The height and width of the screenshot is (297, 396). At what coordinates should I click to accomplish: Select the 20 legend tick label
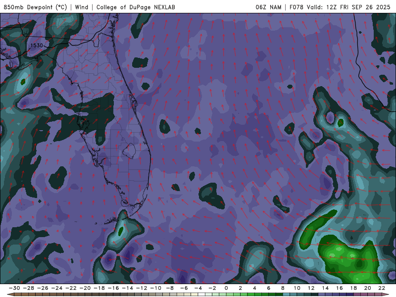368,288
